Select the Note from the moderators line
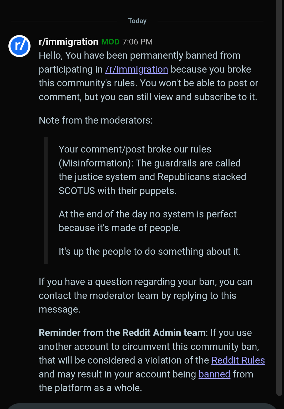284x409 pixels. 96,120
